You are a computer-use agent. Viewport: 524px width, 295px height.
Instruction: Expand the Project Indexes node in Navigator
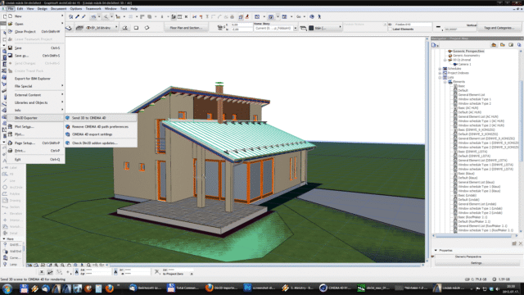pos(440,73)
